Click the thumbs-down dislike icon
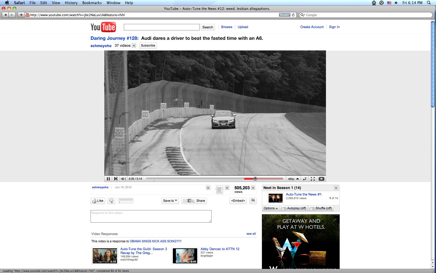 [111, 201]
